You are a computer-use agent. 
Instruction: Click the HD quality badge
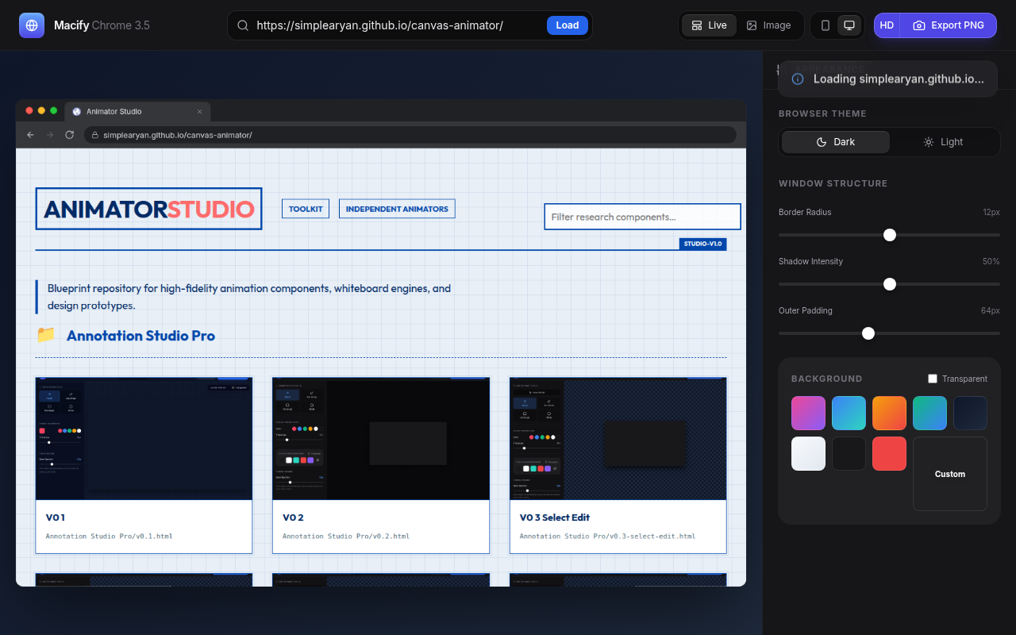(x=887, y=25)
